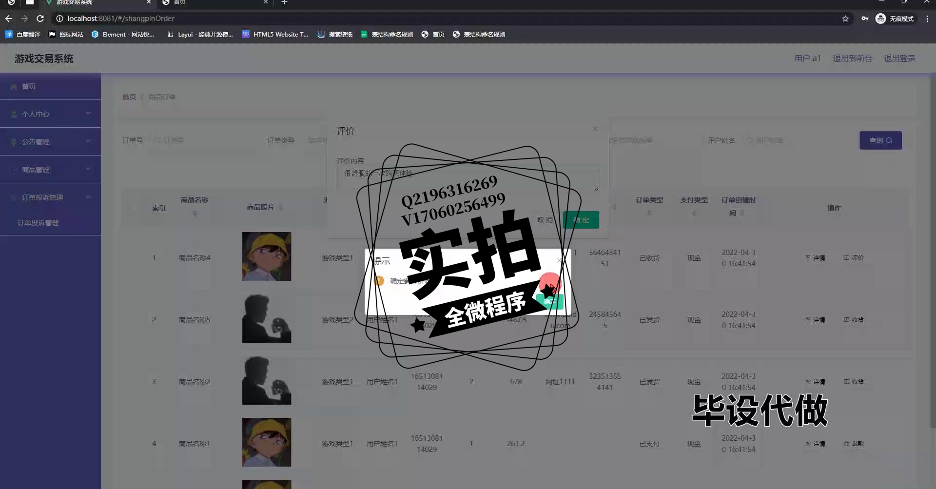Viewport: 936px width, 489px height.
Task: Click 收货 for 商品名称5 row
Action: tap(854, 320)
